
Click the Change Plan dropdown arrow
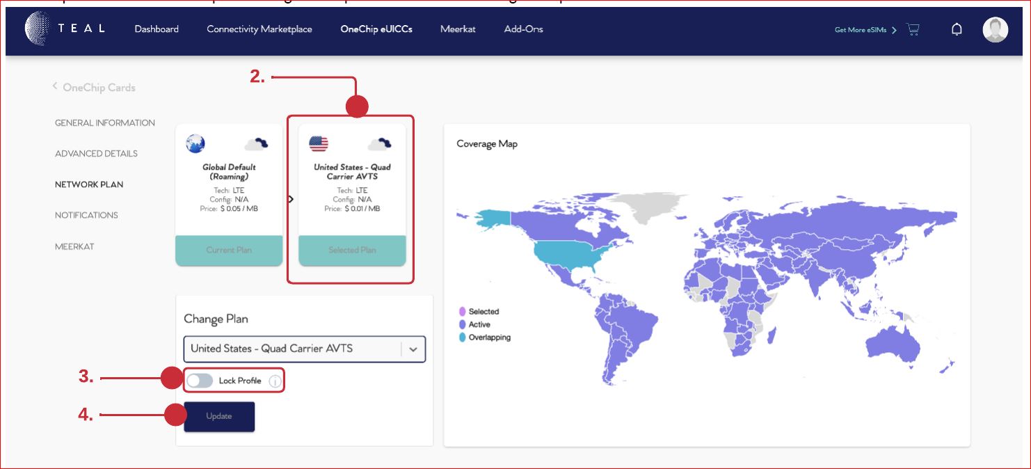point(413,349)
